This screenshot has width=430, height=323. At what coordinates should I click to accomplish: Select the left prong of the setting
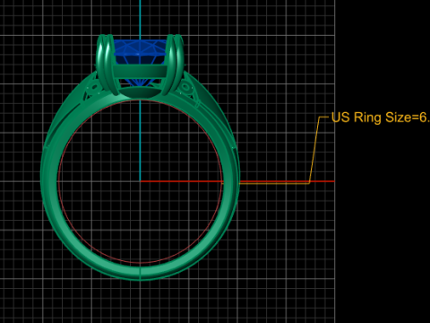(x=107, y=65)
